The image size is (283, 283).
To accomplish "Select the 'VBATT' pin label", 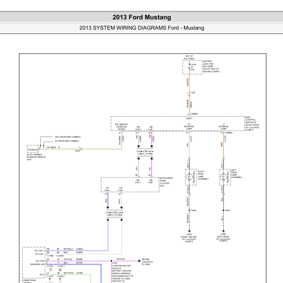I will click(189, 119).
